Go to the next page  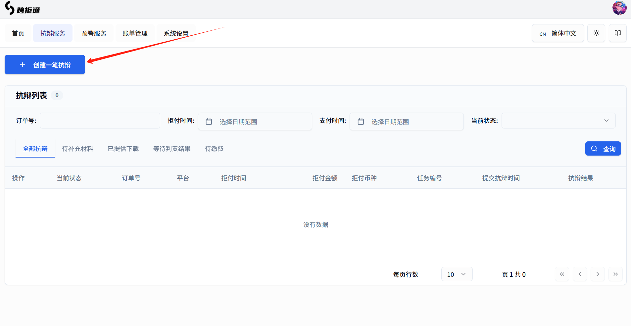pos(598,274)
